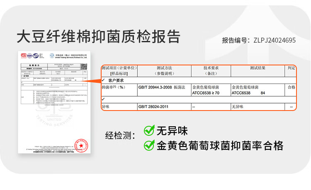Click the quality report document thumbnail

pyautogui.click(x=54, y=103)
